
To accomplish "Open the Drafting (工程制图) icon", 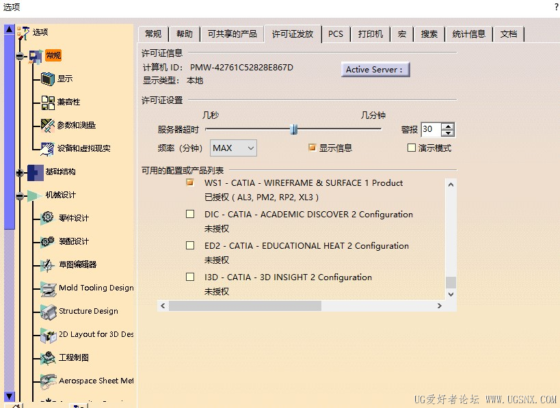I will 49,358.
